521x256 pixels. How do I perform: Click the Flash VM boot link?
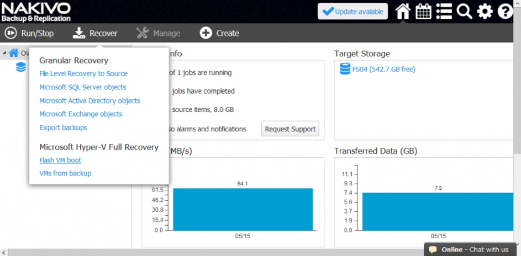click(x=60, y=160)
